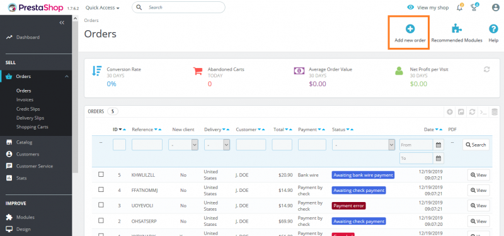Open Recommended Modules puzzle icon
Screen dimensions: 504x236
457,29
